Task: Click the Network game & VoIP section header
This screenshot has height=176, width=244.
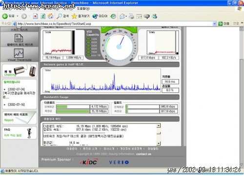Action: [110, 65]
